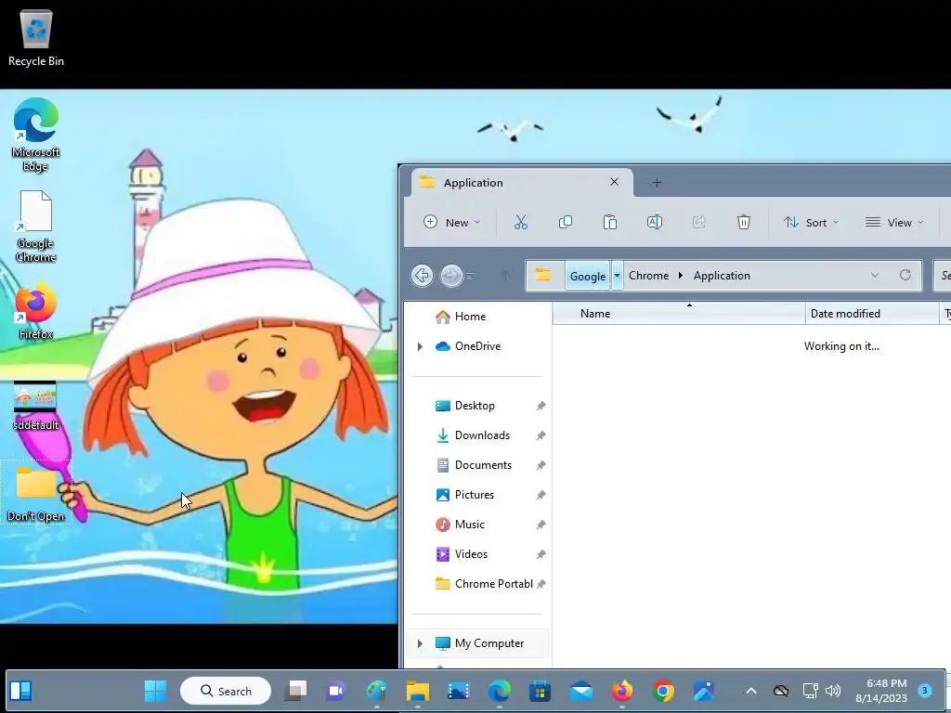Click the Share icon in File Explorer toolbar
Viewport: 951px width, 713px height.
(698, 222)
